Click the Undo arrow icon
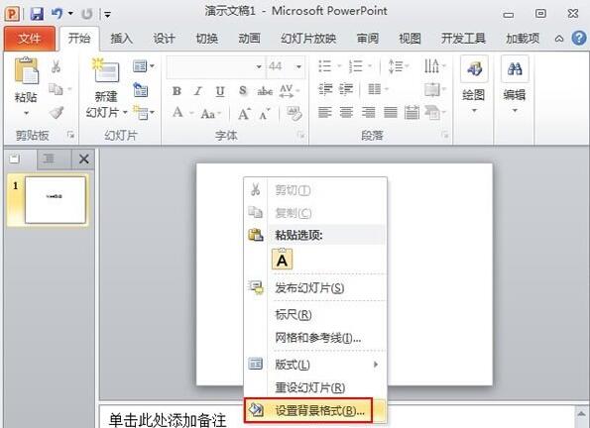 click(58, 14)
